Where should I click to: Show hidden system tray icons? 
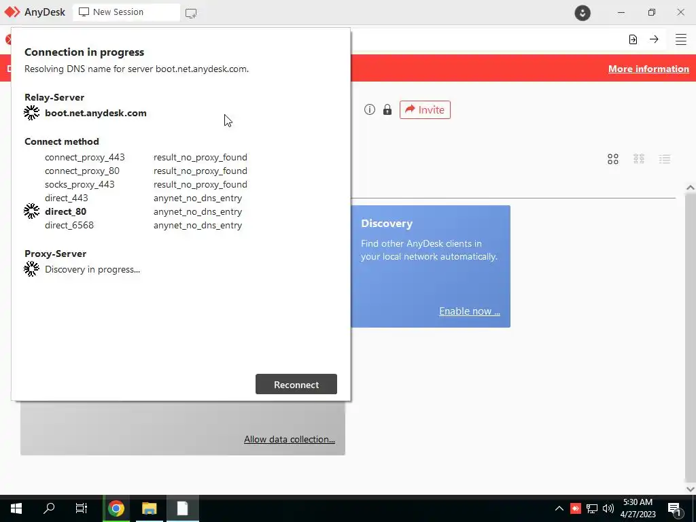pyautogui.click(x=559, y=508)
